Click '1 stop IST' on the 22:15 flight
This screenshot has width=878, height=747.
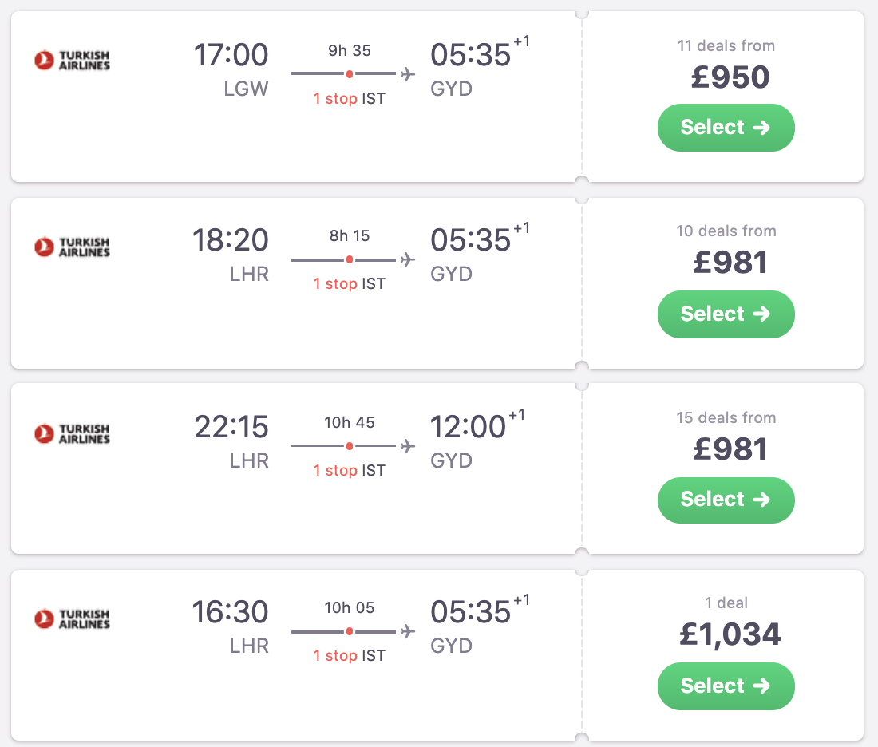pyautogui.click(x=349, y=470)
